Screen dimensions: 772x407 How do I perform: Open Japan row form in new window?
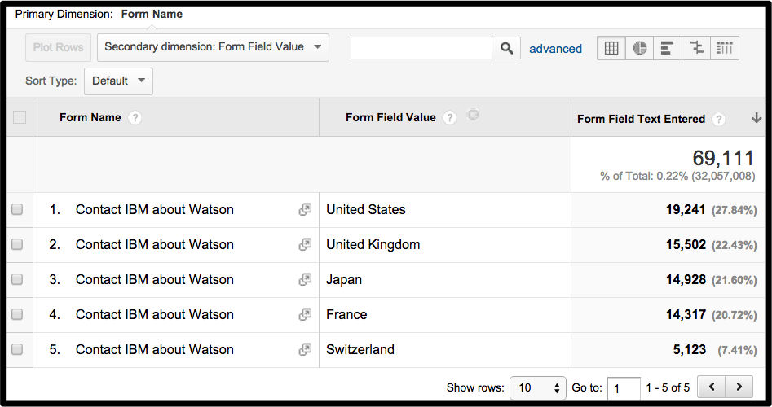pos(305,280)
